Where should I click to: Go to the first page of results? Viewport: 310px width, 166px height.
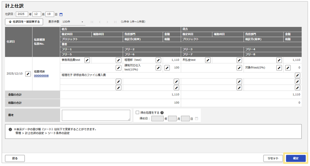[92, 22]
